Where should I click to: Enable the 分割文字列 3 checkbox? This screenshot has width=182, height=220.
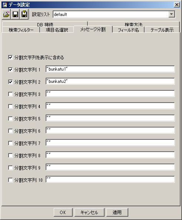[10, 94]
